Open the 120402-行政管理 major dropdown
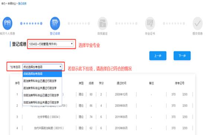Screen dimensions: 206x135 click(51, 44)
